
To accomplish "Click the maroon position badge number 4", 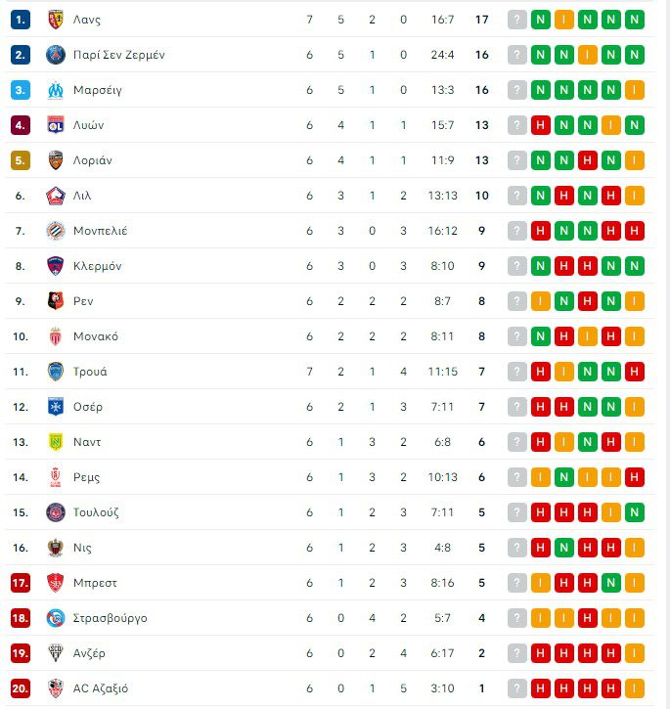I will [22, 125].
